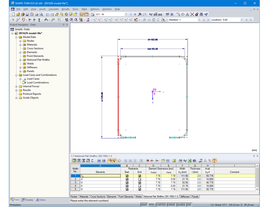Toggle Start restraint checkbox for width 1
Viewport: 269px width, 207px height.
[x=127, y=176]
